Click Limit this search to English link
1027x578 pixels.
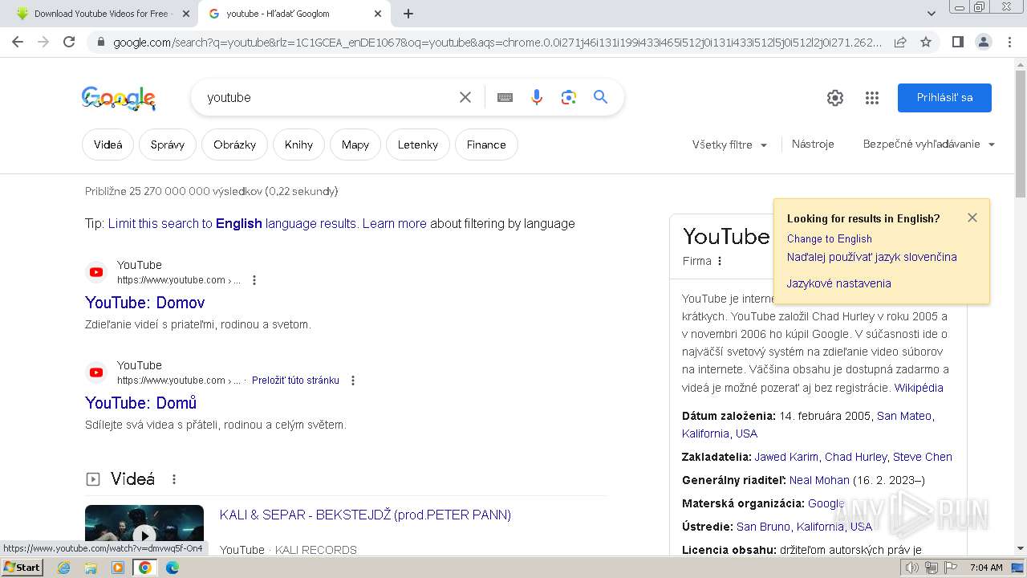[x=233, y=223]
